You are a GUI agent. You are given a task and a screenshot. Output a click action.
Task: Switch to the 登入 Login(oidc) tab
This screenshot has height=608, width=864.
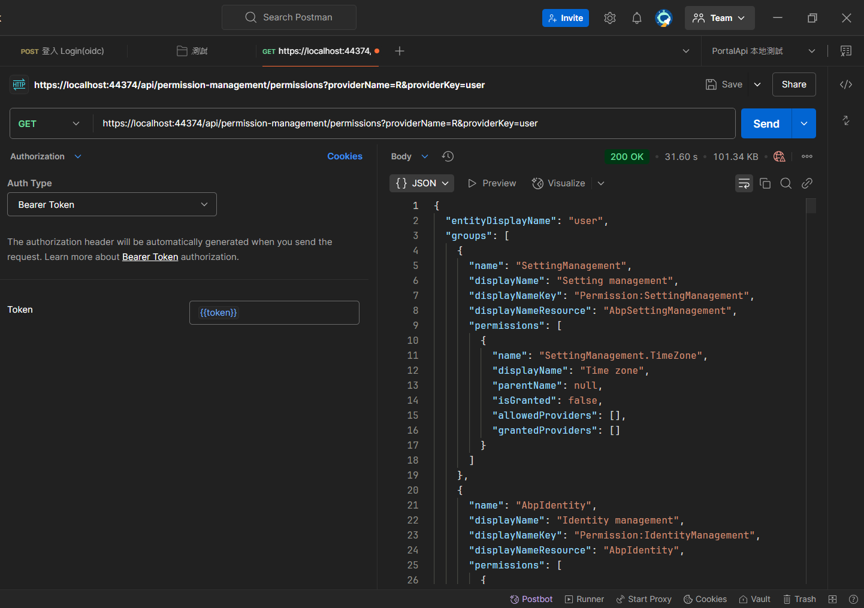(63, 51)
